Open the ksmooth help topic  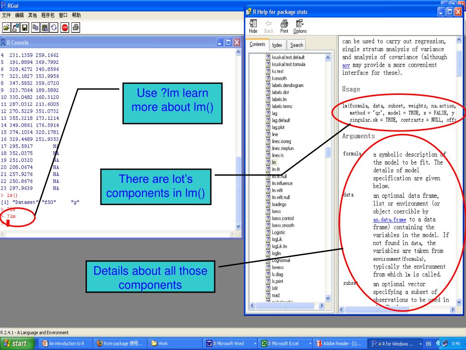[x=279, y=78]
